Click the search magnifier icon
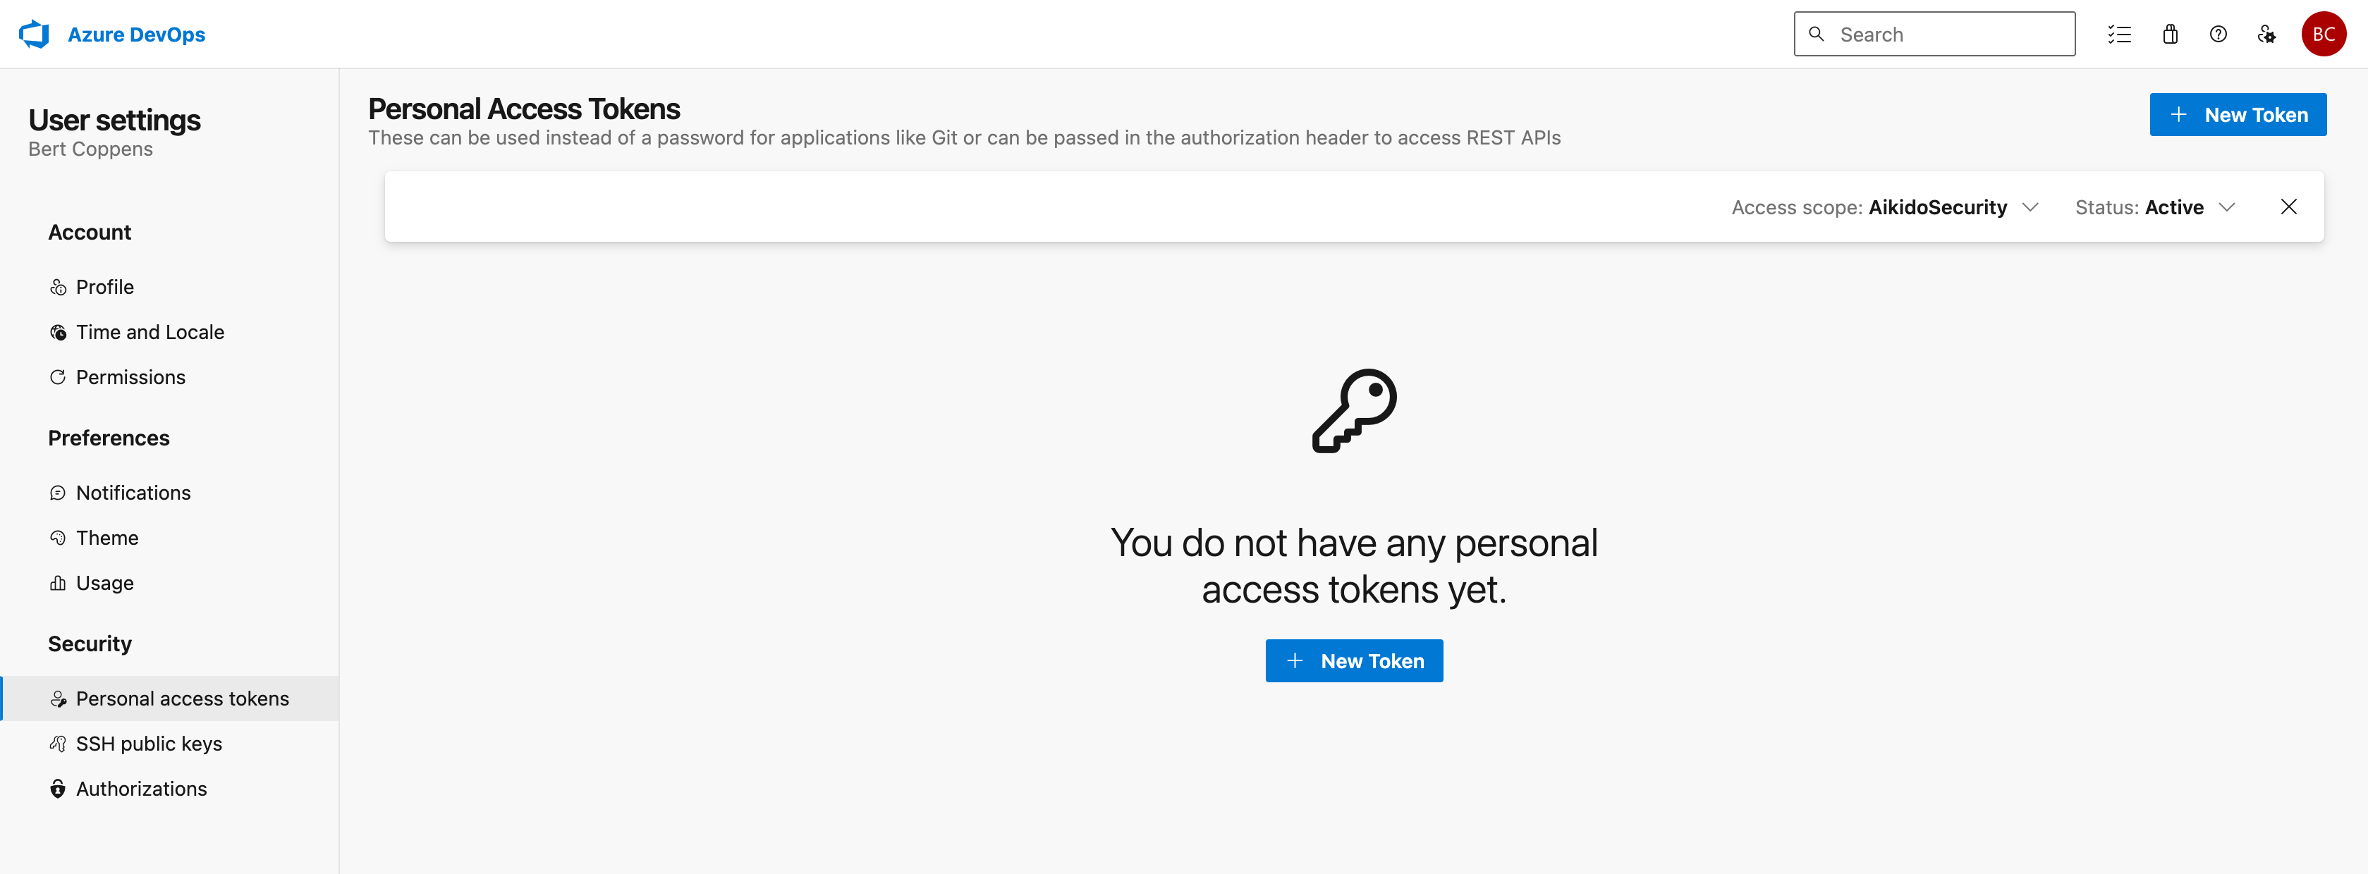Viewport: 2368px width, 874px height. click(x=1817, y=34)
